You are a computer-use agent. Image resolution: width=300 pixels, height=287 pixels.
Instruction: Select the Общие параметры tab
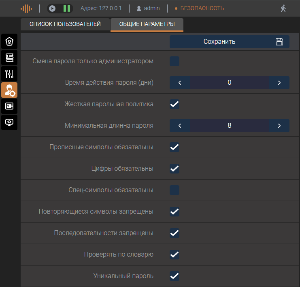click(x=147, y=24)
